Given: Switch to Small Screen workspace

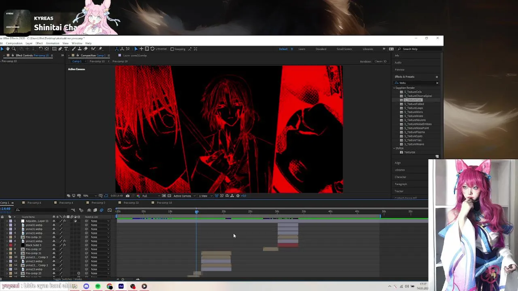Looking at the screenshot, I should click(344, 49).
